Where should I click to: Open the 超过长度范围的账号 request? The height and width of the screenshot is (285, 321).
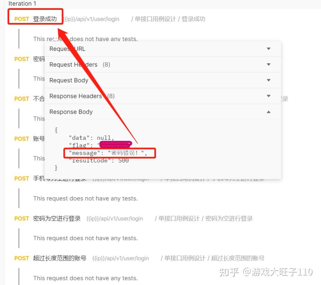pyautogui.click(x=60, y=258)
